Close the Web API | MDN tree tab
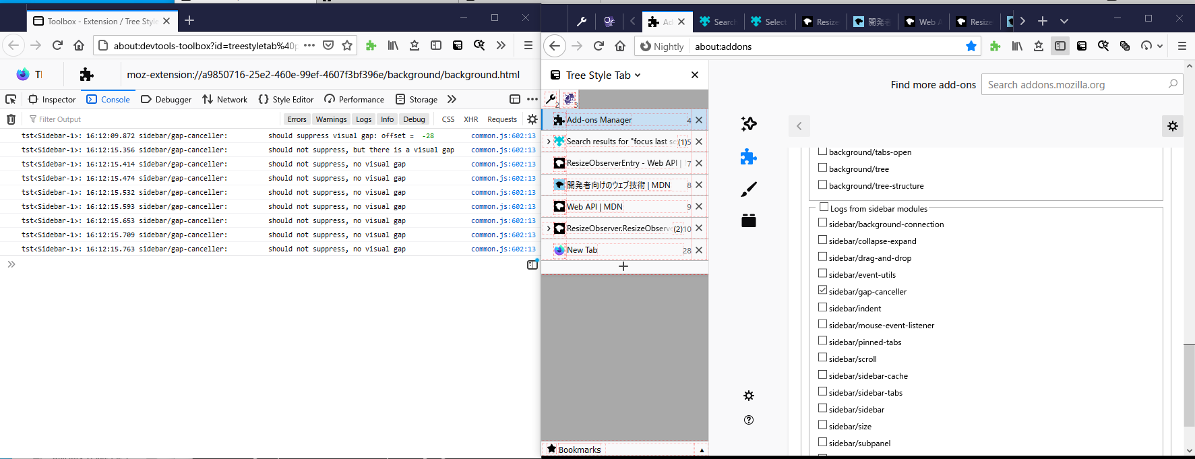1195x459 pixels. (x=699, y=206)
